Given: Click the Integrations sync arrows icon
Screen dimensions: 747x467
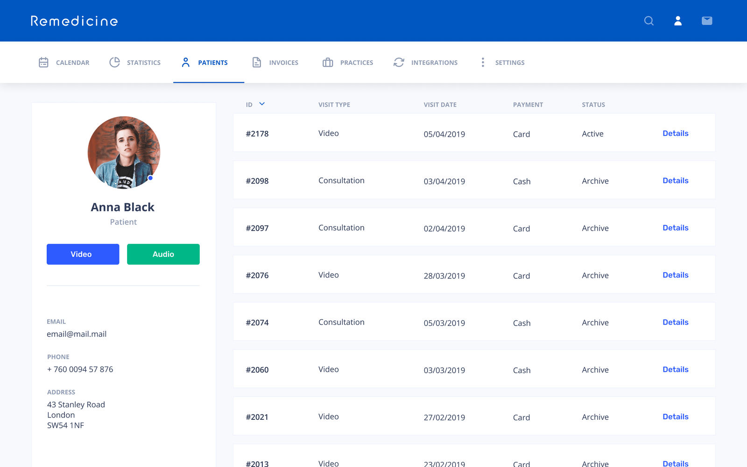Looking at the screenshot, I should click(399, 63).
